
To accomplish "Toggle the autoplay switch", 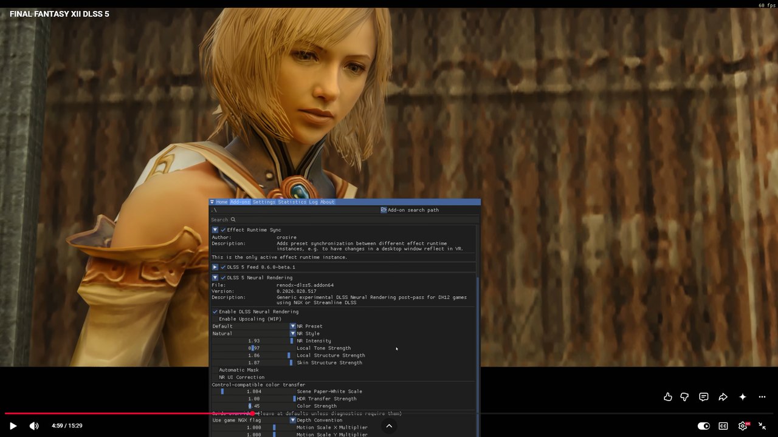I will coord(704,426).
